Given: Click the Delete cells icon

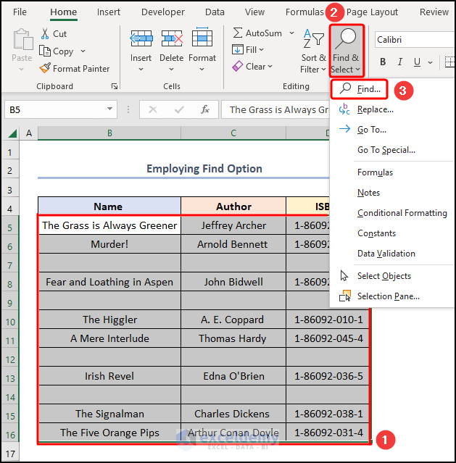Looking at the screenshot, I should [172, 38].
